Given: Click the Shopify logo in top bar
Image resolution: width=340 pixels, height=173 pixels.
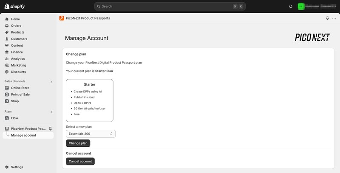Looking at the screenshot, I should [15, 6].
